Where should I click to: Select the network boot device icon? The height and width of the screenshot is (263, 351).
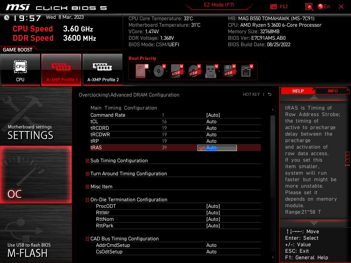(x=247, y=71)
